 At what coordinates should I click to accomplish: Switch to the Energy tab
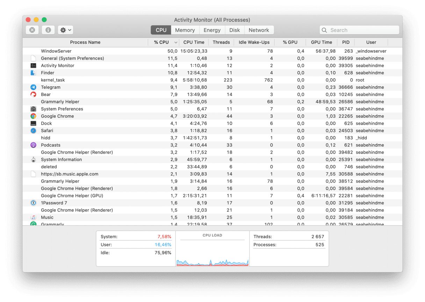212,30
